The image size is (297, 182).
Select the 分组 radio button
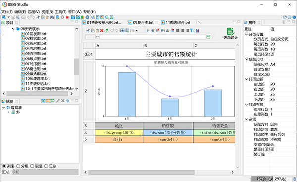coord(18,166)
